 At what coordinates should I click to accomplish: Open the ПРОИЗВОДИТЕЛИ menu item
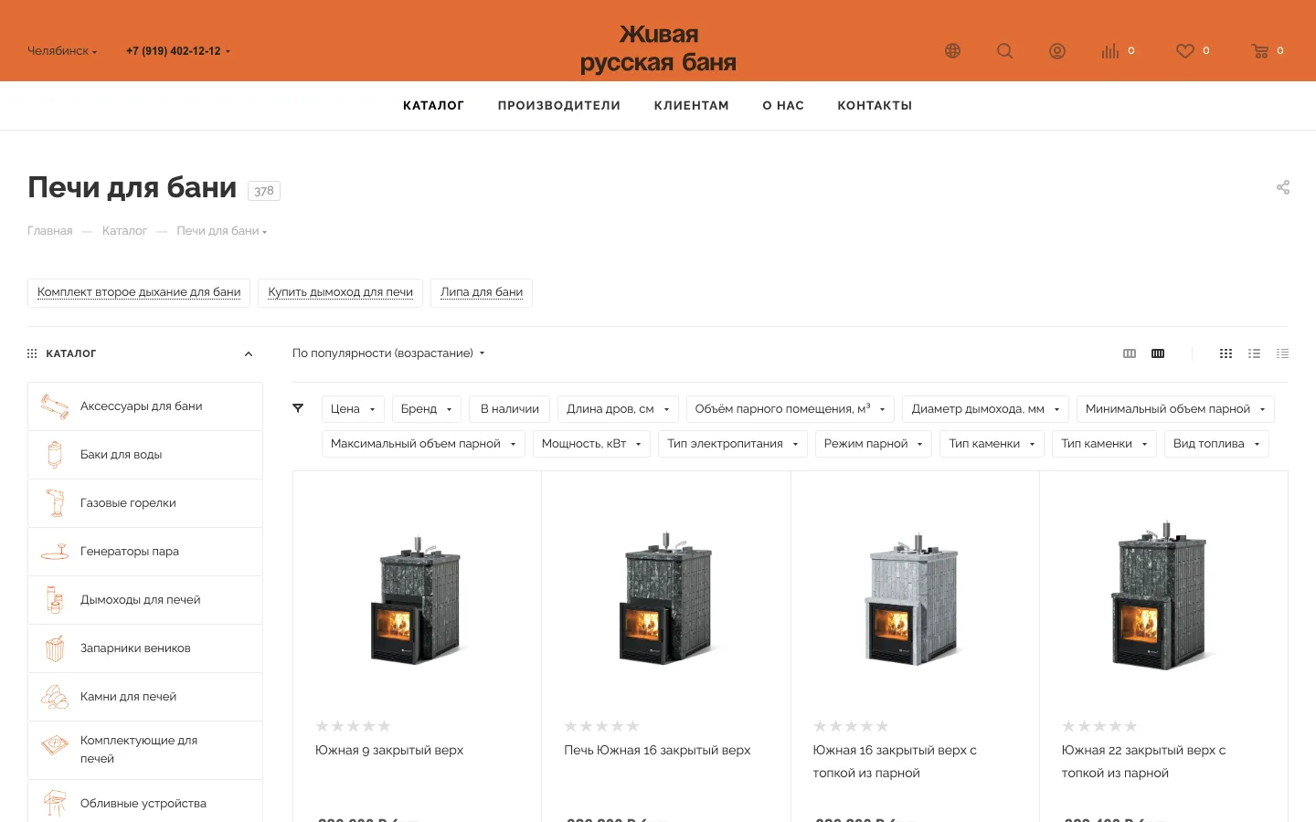tap(559, 106)
